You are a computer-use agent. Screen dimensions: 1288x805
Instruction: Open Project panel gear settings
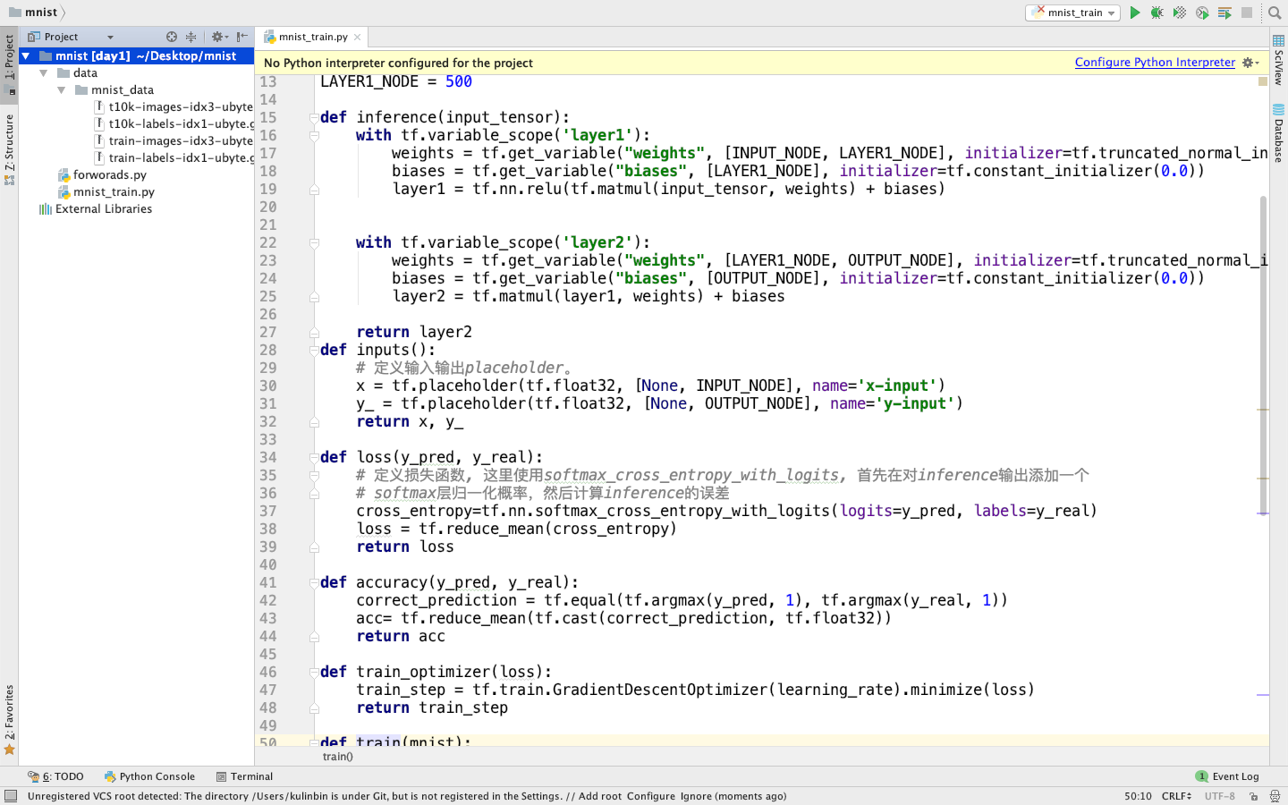[x=219, y=37]
